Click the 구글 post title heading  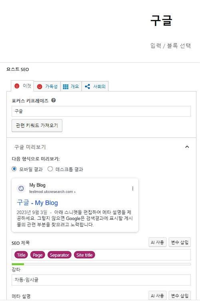161,20
